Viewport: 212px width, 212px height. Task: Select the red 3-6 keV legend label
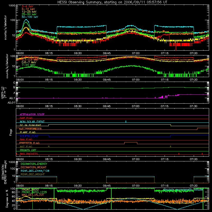point(28,6)
